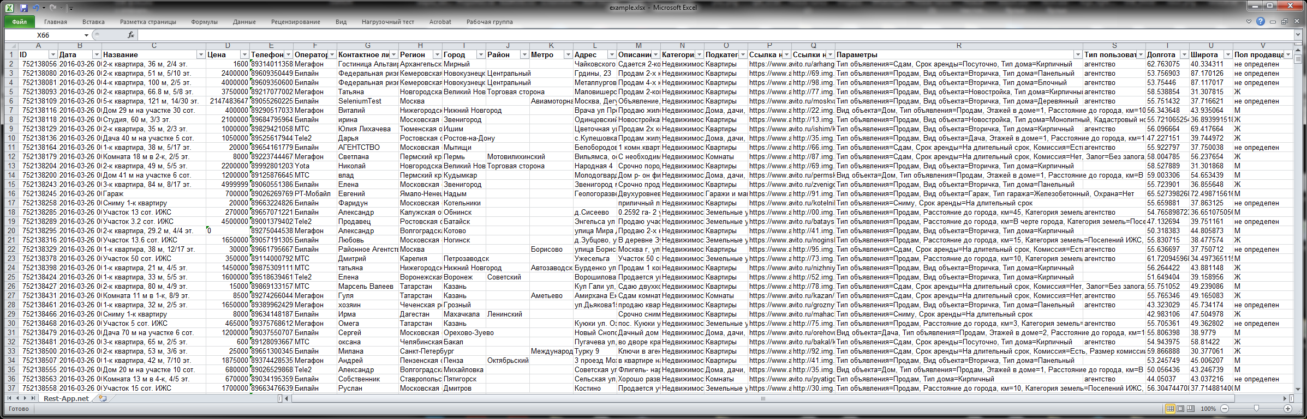Screen dimensions: 1307x419
Task: Click the horizontal scrollbar right arrow
Action: [1285, 398]
